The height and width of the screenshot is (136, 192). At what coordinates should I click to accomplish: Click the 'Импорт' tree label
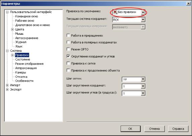pos(15,85)
